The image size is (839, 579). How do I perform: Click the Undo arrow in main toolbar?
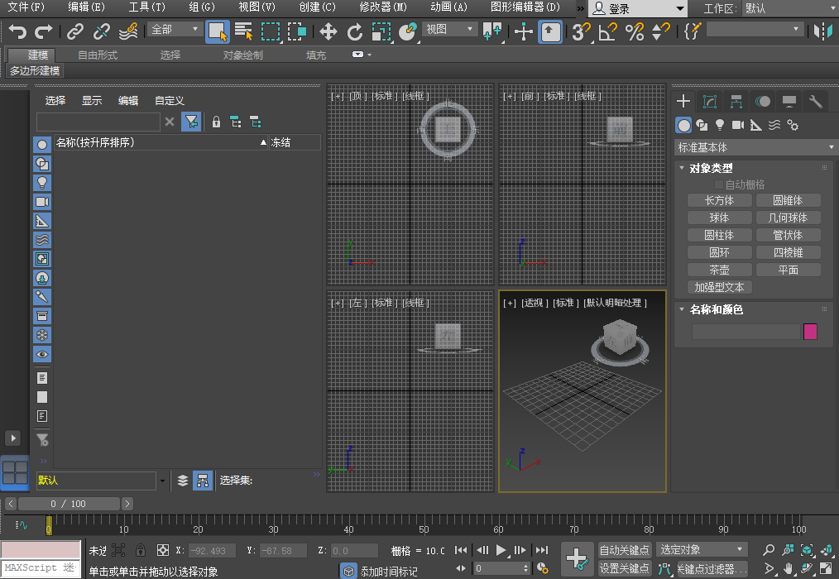[x=17, y=31]
